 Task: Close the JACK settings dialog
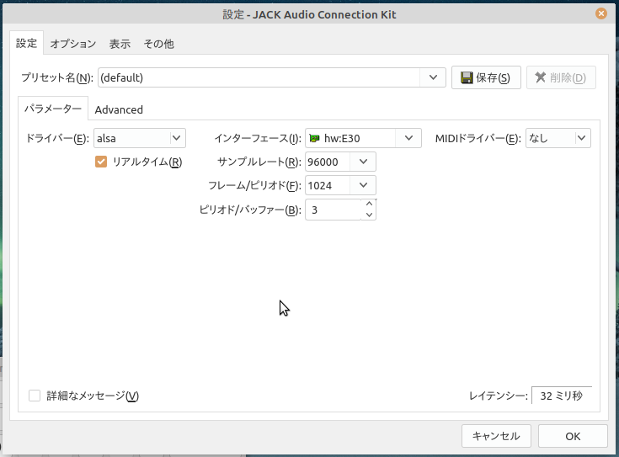(600, 13)
